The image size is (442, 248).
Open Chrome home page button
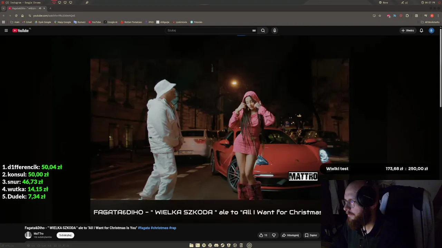pos(22,15)
